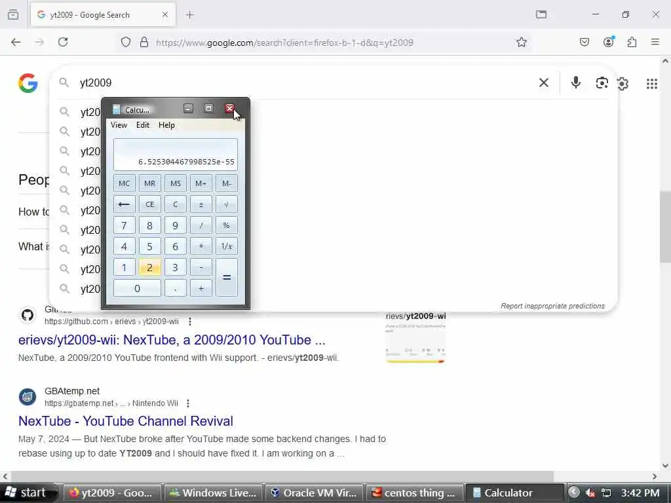
Task: Close the yt2009 Google Search tab
Action: [x=165, y=15]
